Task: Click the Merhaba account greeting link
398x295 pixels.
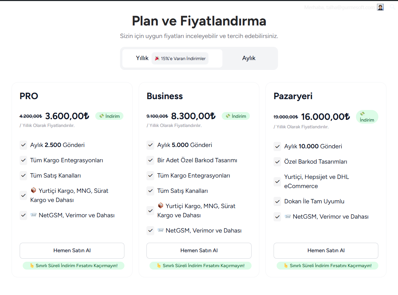Action: tap(340, 7)
